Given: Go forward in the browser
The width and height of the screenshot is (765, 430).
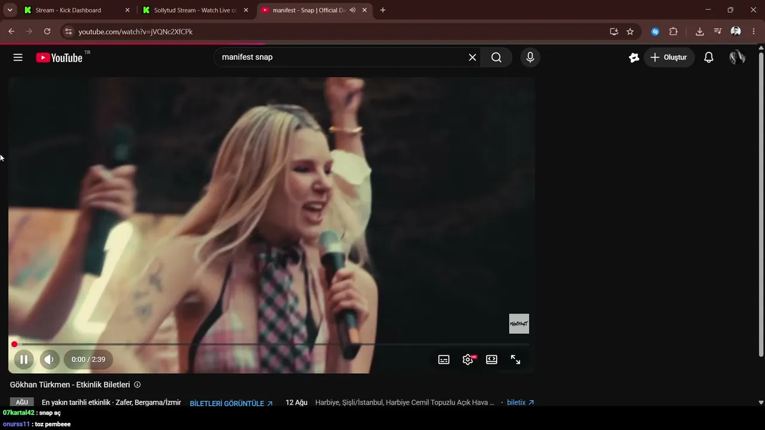Looking at the screenshot, I should pos(29,32).
